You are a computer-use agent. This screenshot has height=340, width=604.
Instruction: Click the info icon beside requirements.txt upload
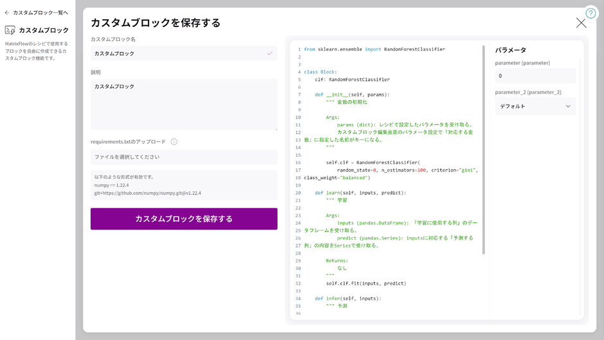(x=174, y=142)
